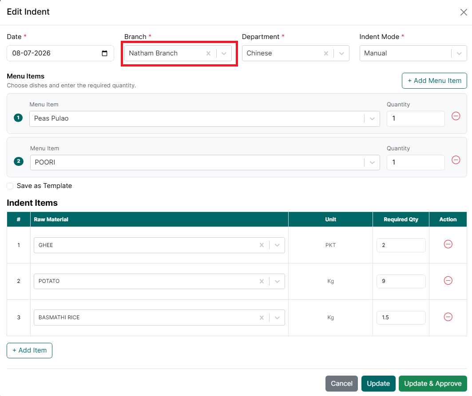Clear the GHEE raw material selection
Image resolution: width=472 pixels, height=396 pixels.
click(262, 245)
